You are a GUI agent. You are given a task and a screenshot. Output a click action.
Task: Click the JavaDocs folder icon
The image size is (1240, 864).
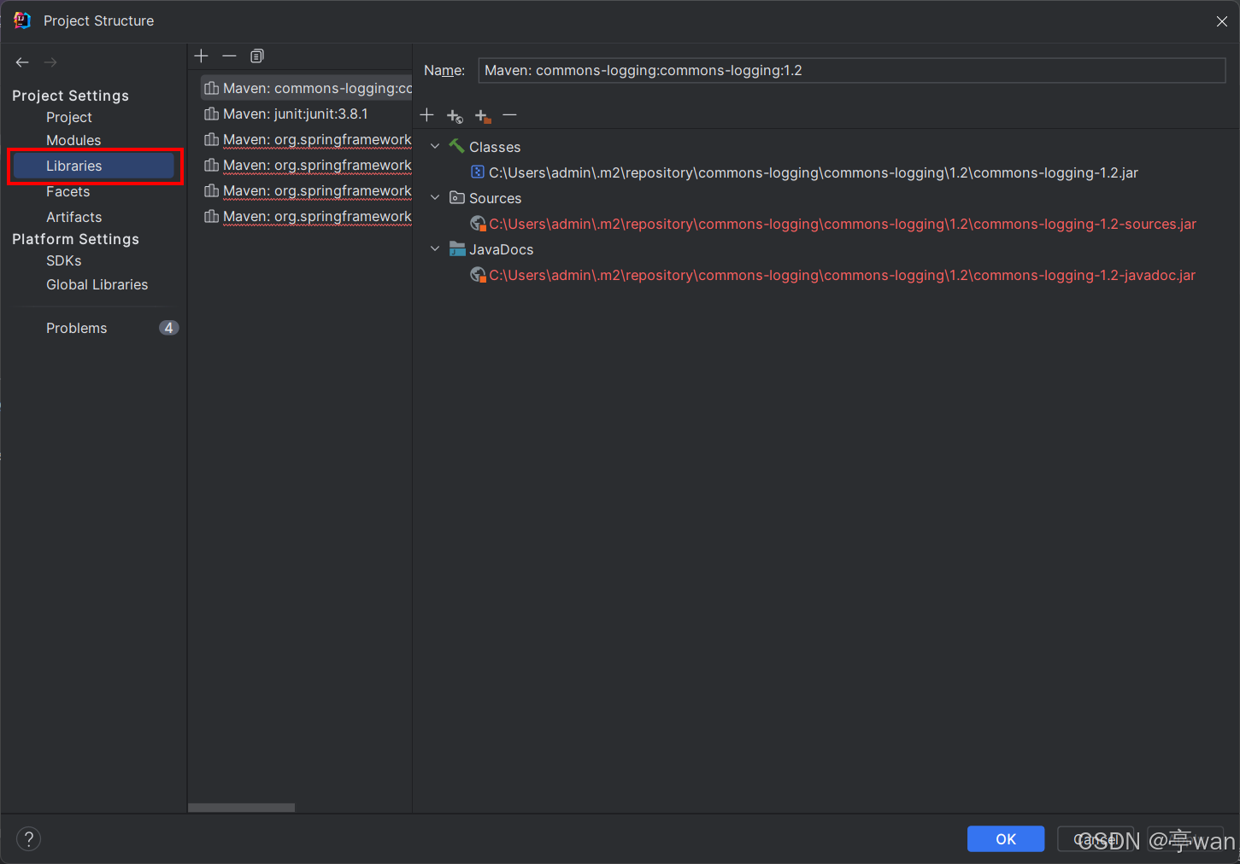457,249
